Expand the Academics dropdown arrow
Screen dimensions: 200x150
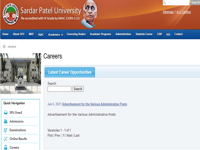pos(62,35)
